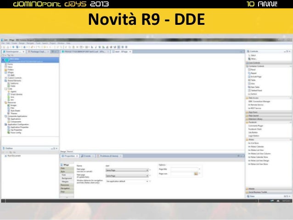Click the Page icon browse folder button

pyautogui.click(x=196, y=174)
